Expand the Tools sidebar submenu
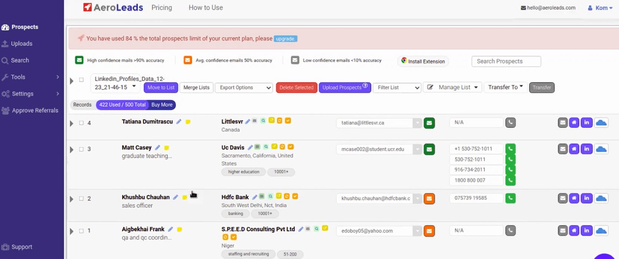The image size is (619, 259). [58, 77]
